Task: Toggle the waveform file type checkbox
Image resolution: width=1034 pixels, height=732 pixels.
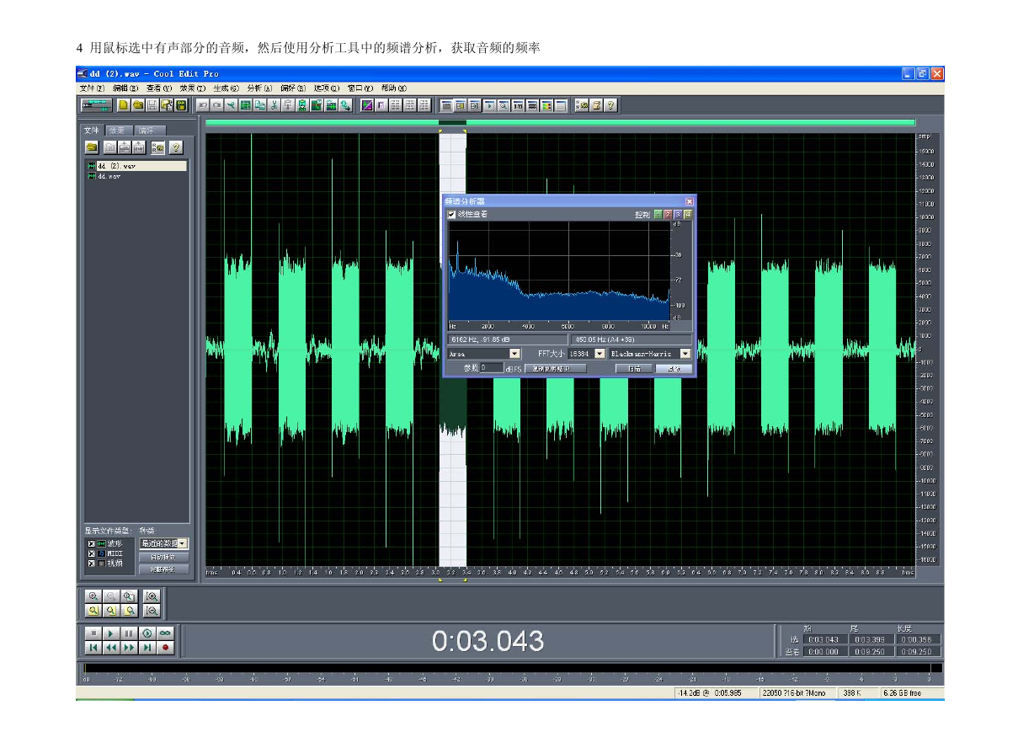Action: [91, 544]
